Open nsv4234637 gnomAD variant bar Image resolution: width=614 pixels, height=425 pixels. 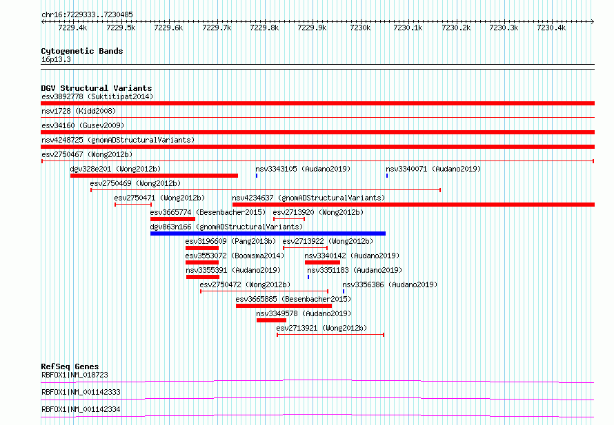point(413,205)
